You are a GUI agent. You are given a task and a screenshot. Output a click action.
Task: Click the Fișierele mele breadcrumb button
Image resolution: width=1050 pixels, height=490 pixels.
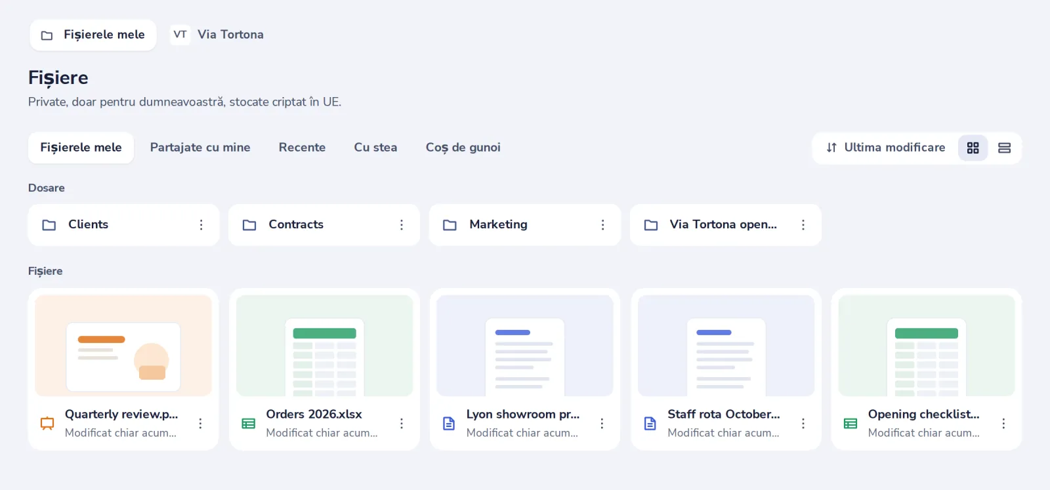pyautogui.click(x=93, y=35)
